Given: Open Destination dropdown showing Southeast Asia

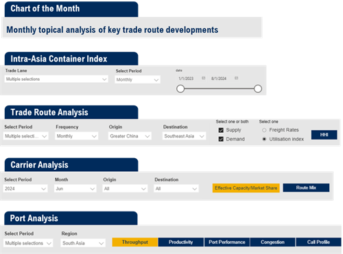Looking at the screenshot, I should pyautogui.click(x=184, y=136).
